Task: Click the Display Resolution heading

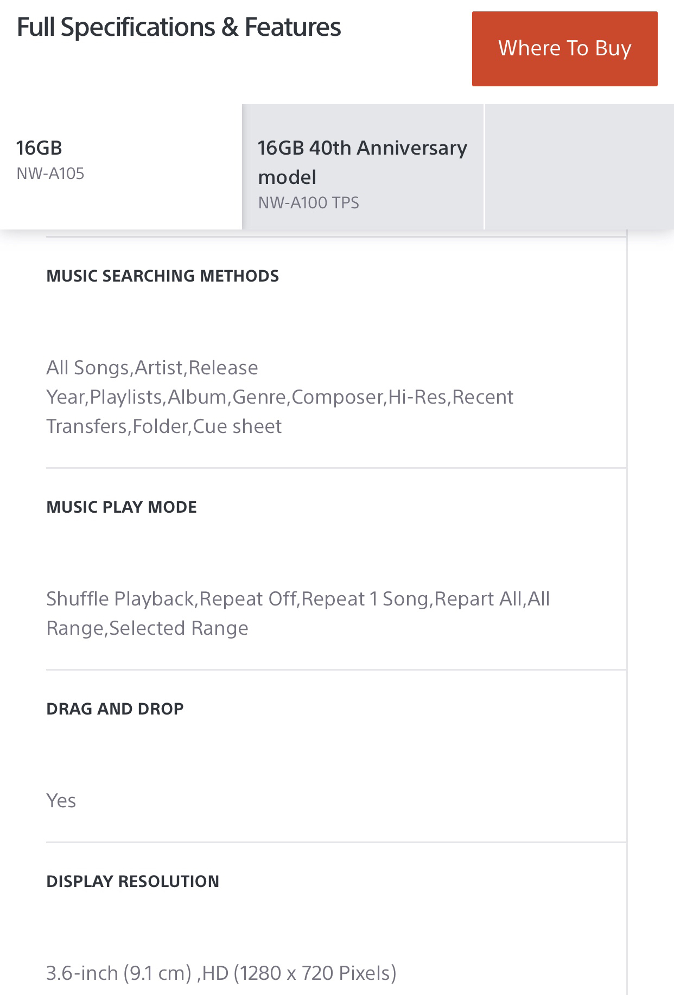Action: point(132,882)
